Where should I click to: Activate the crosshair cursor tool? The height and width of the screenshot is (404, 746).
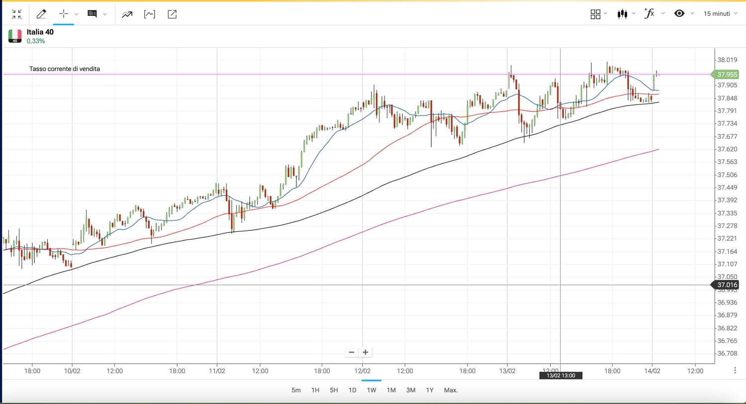coord(63,14)
